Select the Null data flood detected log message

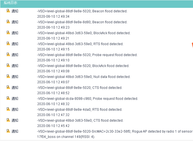[84, 77]
